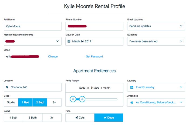Viewport: 189px width, 127px height.
Task: Deselect the 1 Bed option
Action: [x=25, y=102]
